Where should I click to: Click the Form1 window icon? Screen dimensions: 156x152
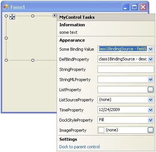tap(6, 7)
